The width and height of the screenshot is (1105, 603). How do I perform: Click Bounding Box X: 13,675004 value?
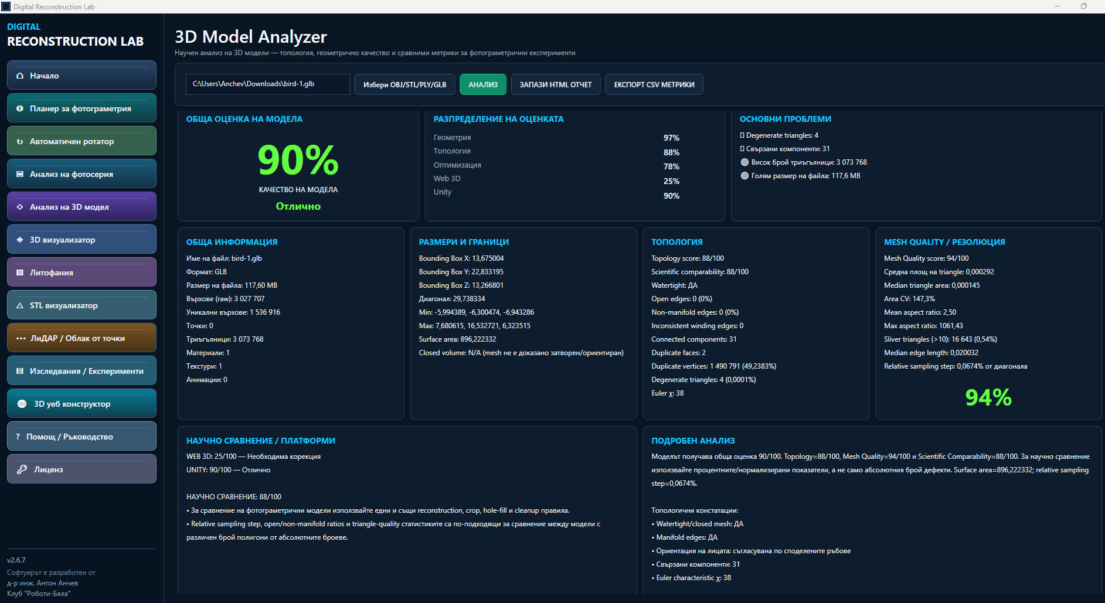click(461, 258)
